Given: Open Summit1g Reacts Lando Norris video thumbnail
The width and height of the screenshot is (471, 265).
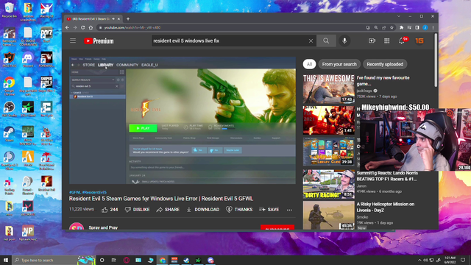Looking at the screenshot, I should click(x=329, y=184).
